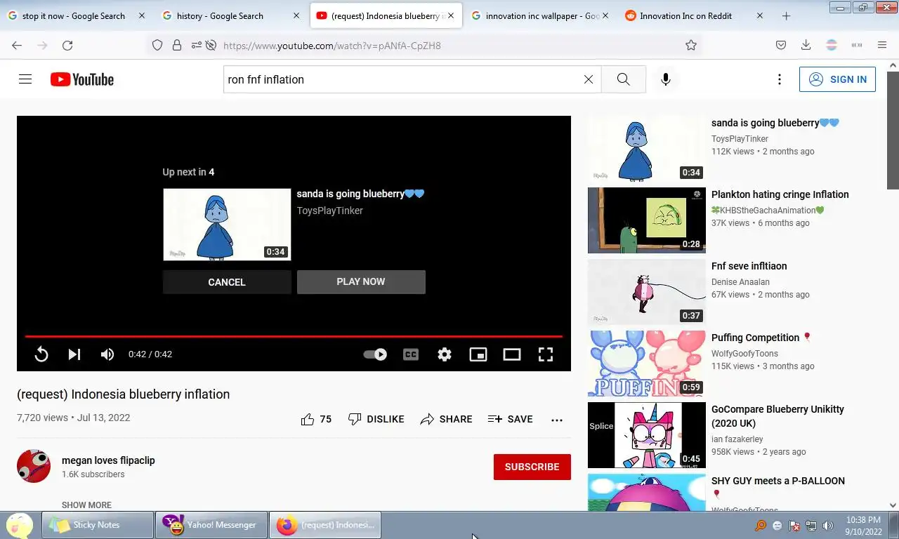Viewport: 899px width, 539px height.
Task: Go to YouTube home via the logo
Action: [82, 79]
